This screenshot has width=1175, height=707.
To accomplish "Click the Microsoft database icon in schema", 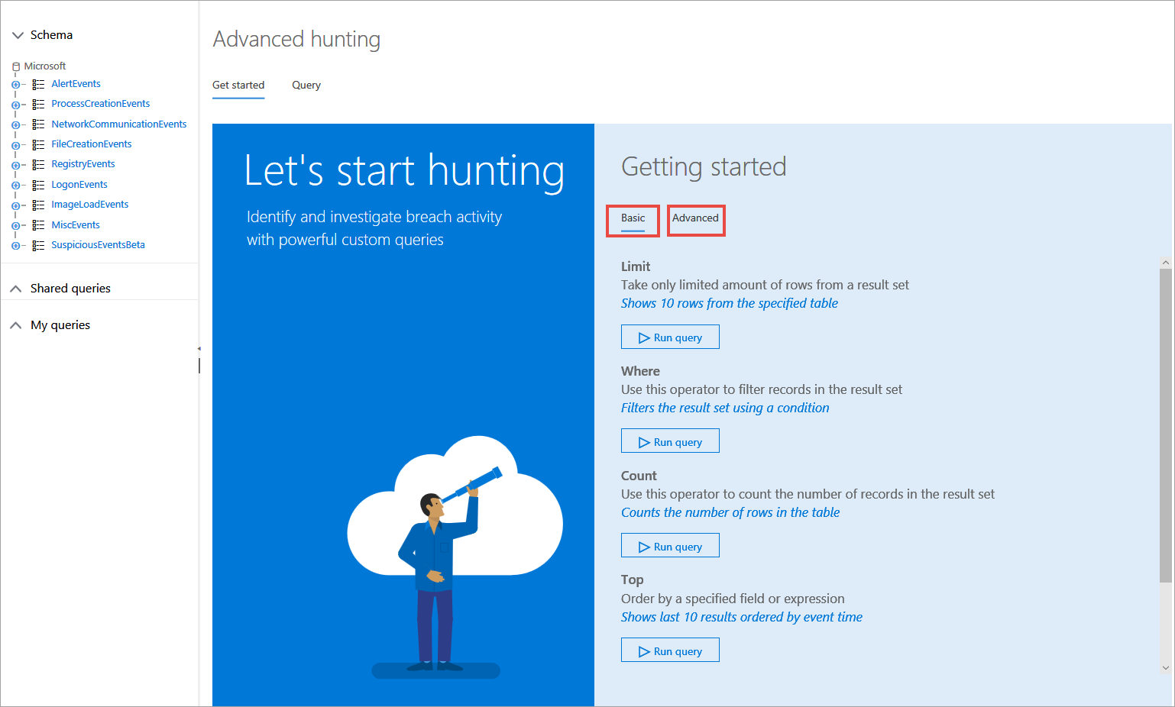I will (16, 66).
